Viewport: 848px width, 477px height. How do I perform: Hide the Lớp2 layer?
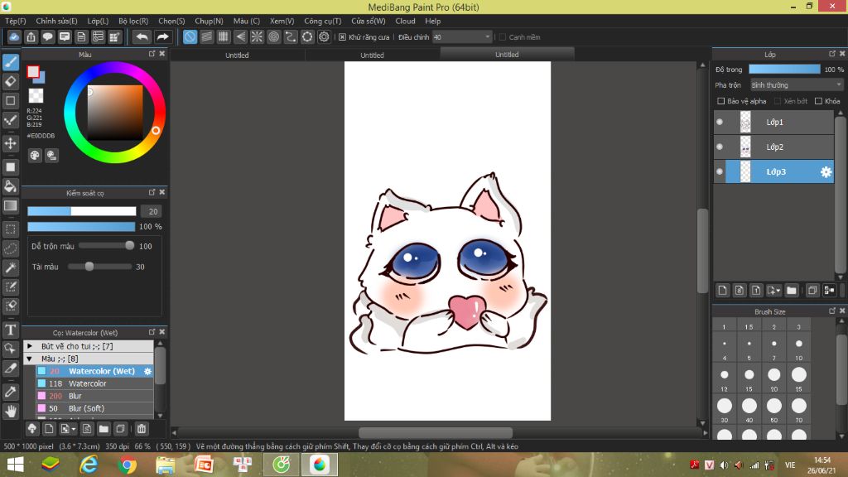[720, 147]
